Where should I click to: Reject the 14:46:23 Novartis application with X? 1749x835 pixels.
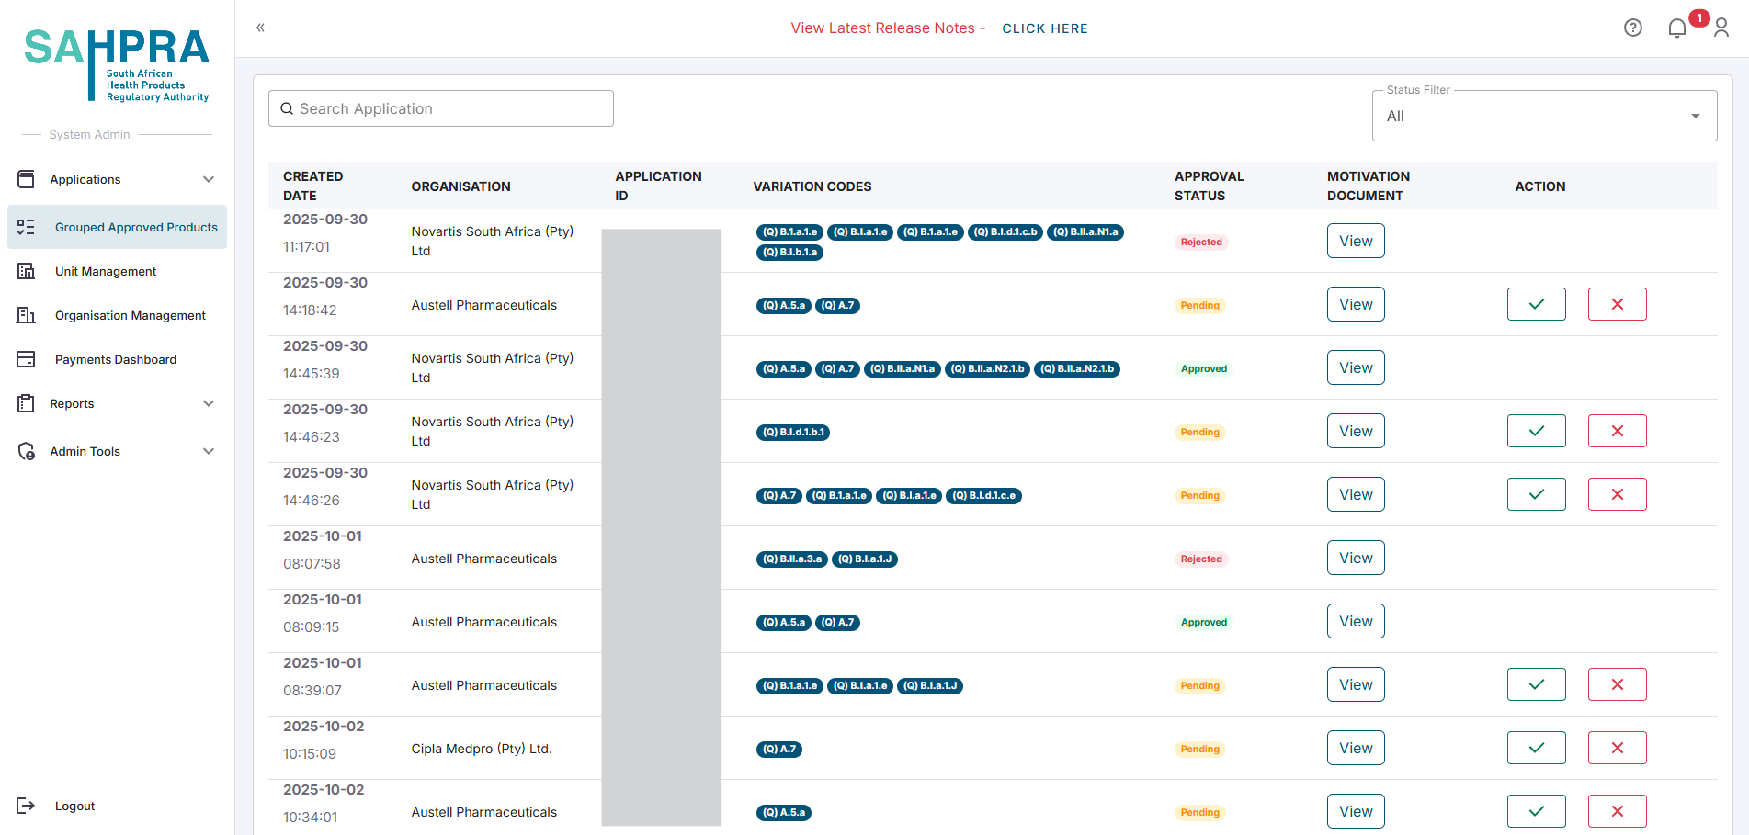1617,431
